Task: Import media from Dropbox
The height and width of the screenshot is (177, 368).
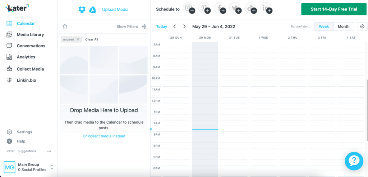Action: pyautogui.click(x=82, y=10)
